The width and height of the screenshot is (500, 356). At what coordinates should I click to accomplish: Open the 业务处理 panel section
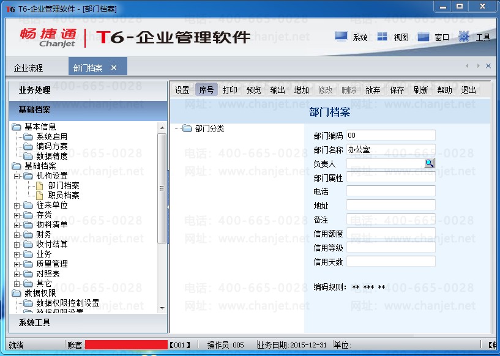pyautogui.click(x=88, y=90)
